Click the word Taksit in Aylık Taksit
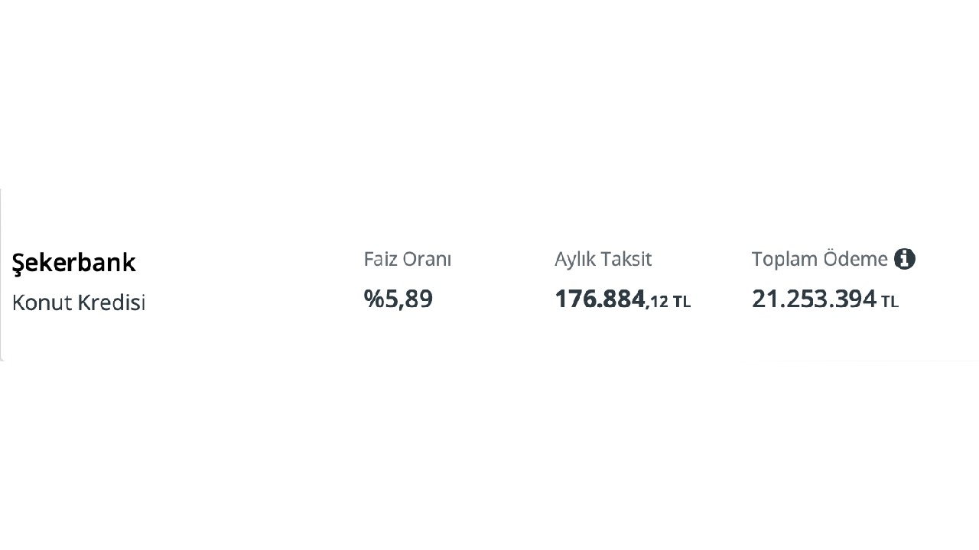979x550 pixels. pos(627,259)
